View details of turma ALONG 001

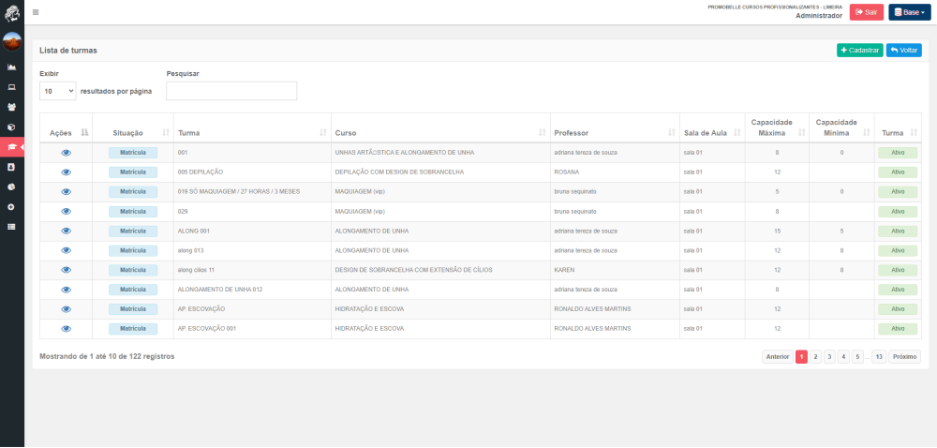(66, 231)
